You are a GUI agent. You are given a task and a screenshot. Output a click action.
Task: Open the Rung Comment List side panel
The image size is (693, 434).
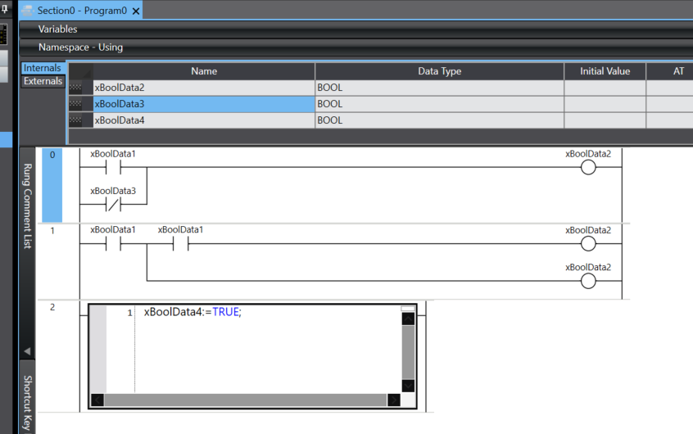pos(27,206)
